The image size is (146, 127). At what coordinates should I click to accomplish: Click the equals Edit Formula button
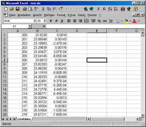pyautogui.click(x=44, y=26)
